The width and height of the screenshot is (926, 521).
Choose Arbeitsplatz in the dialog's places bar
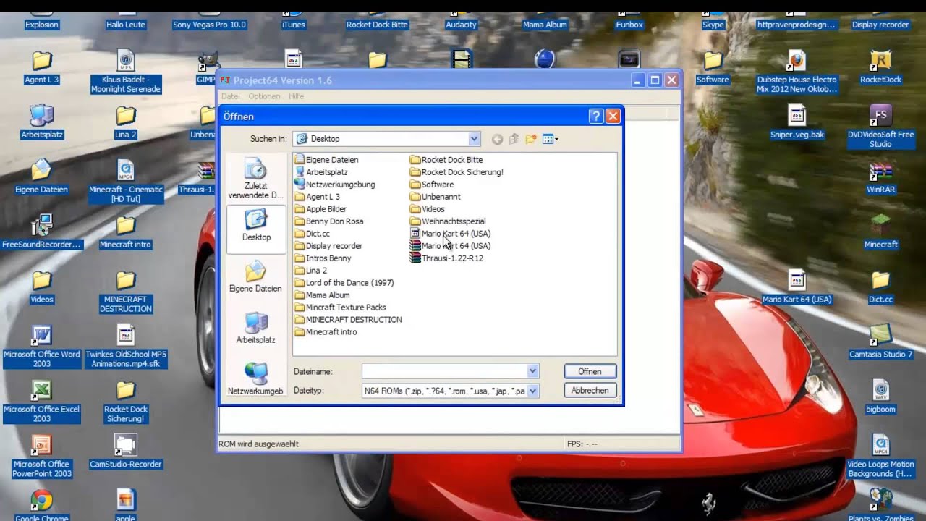(x=255, y=329)
